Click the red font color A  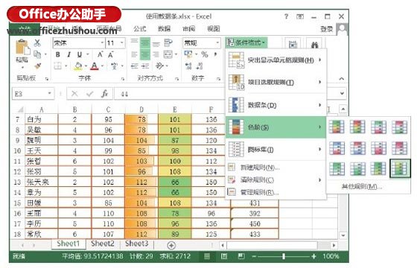click(95, 66)
